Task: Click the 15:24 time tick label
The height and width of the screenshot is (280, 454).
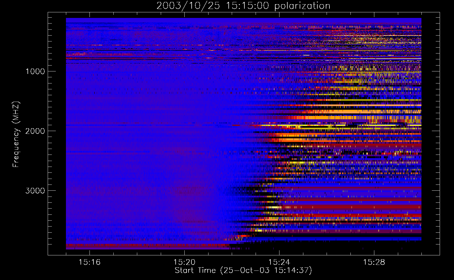Action: click(x=279, y=262)
